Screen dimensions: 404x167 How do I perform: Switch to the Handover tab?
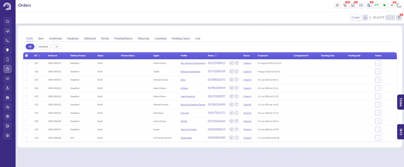point(73,39)
